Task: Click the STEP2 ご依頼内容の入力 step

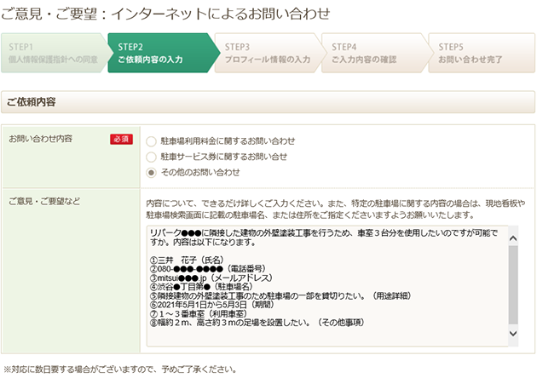Action: pos(161,53)
